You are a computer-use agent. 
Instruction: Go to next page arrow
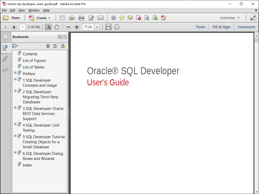coord(14,27)
